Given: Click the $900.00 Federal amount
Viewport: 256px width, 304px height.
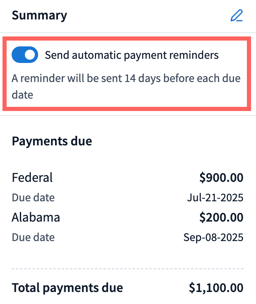Looking at the screenshot, I should (221, 178).
